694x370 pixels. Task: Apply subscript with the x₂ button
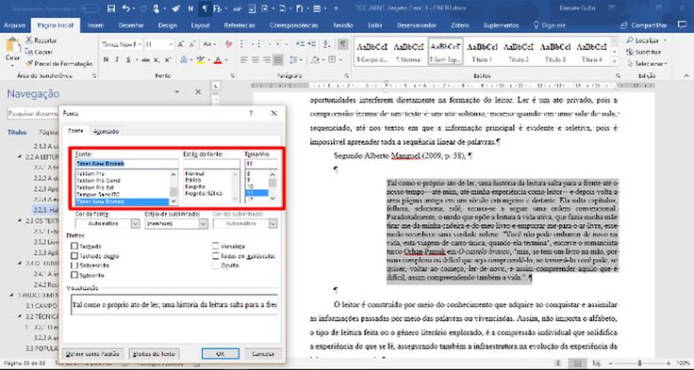[x=157, y=59]
